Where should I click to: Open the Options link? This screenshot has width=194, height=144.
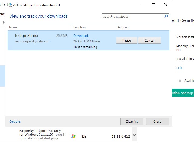pyautogui.click(x=15, y=122)
